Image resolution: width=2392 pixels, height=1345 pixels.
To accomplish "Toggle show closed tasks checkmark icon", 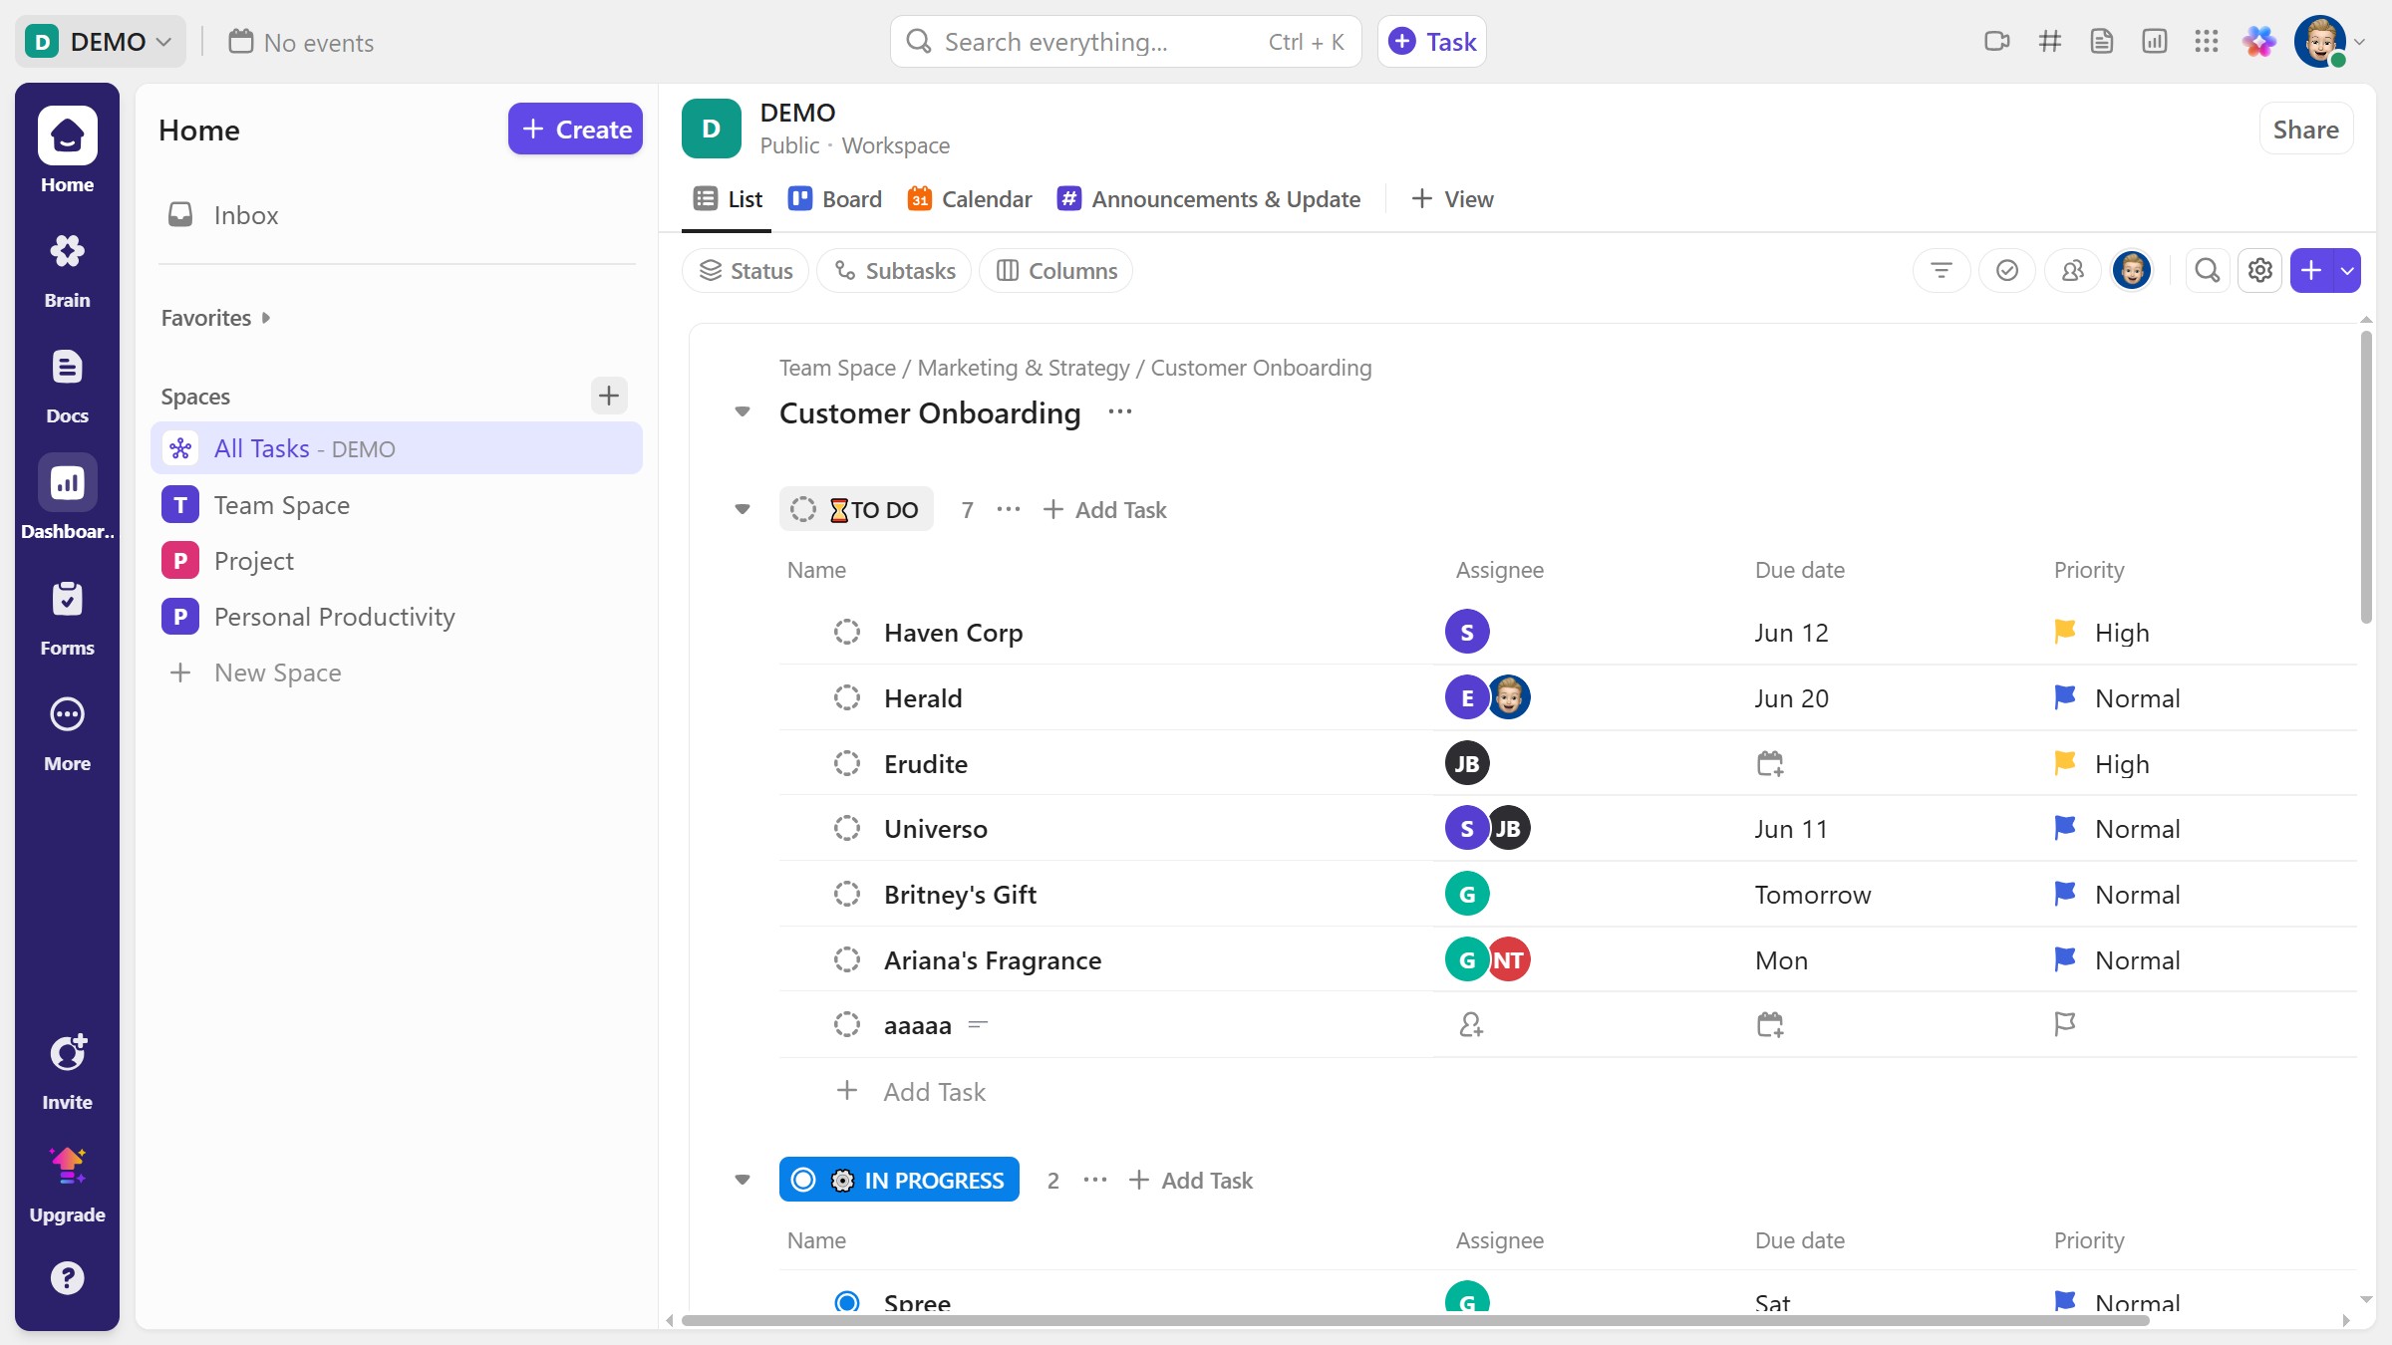I will point(2006,271).
